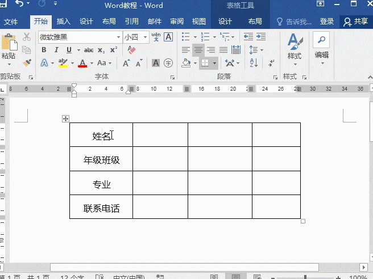Viewport: 373px width, 279px height.
Task: Apply red font color swatch
Action: coord(82,64)
